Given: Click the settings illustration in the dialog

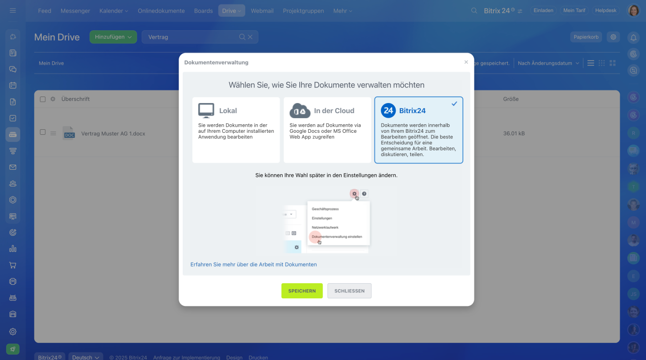Looking at the screenshot, I should [x=327, y=221].
